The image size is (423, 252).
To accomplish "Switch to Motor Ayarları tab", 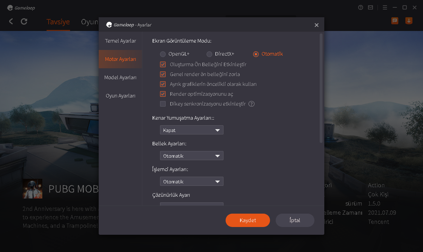I will 121,59.
